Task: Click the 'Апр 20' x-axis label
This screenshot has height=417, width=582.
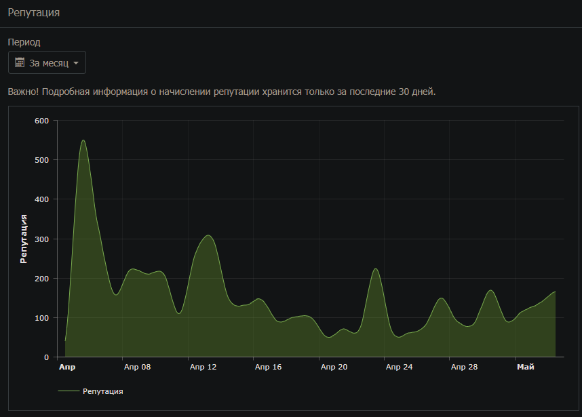Action: (x=333, y=367)
